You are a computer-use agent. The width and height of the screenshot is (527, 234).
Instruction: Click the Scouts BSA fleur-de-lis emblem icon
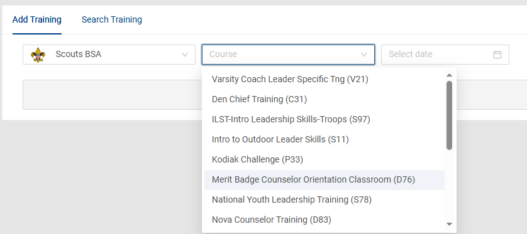(38, 55)
